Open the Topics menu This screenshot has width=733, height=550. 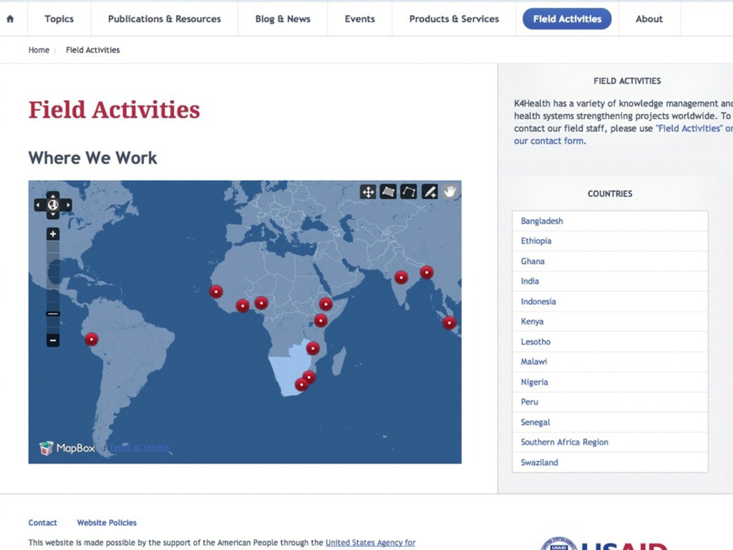click(x=59, y=19)
